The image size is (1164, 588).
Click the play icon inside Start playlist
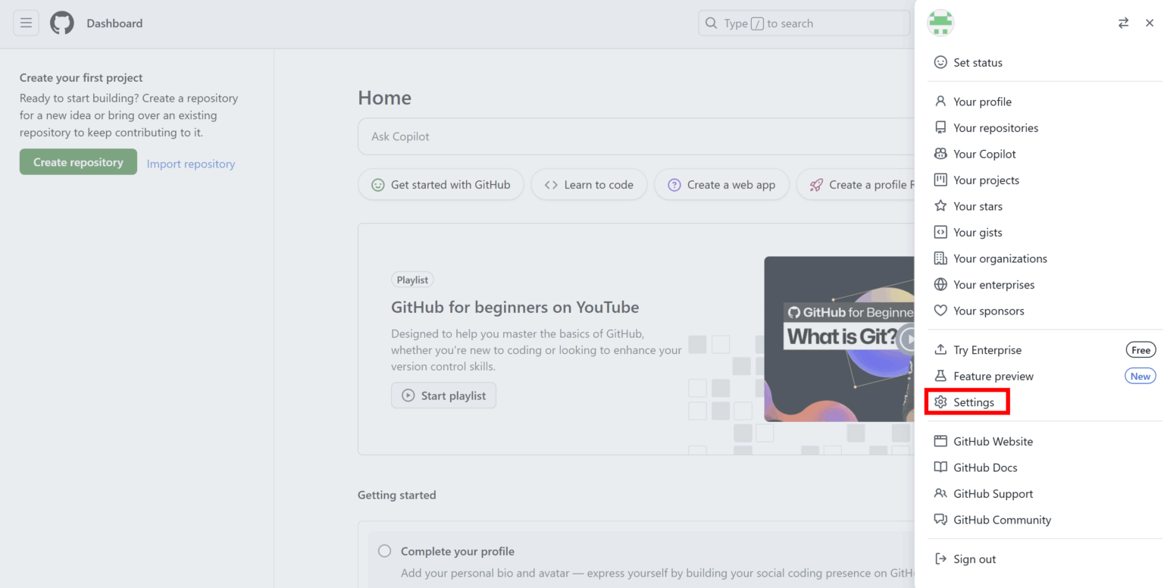point(408,395)
